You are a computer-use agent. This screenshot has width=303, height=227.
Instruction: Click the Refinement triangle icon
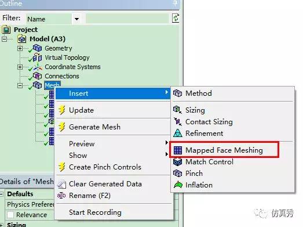[177, 134]
